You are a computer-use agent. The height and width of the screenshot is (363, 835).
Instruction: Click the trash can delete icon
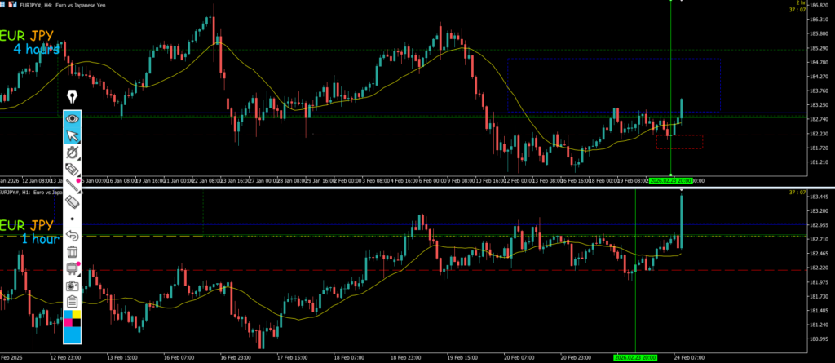tap(73, 252)
